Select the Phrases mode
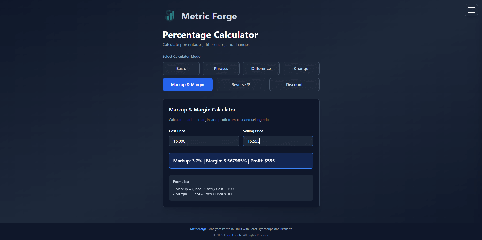Viewport: 482px width, 240px height. pyautogui.click(x=221, y=68)
